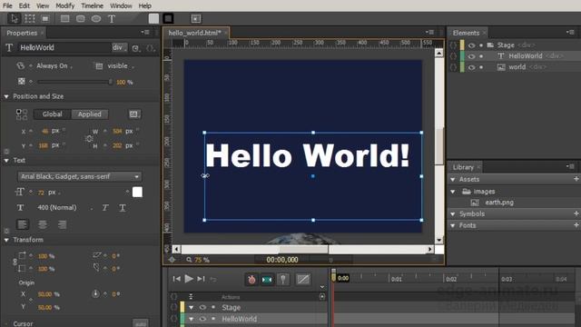The height and width of the screenshot is (327, 581).
Task: Open the div tag type dropdown
Action: (x=119, y=47)
